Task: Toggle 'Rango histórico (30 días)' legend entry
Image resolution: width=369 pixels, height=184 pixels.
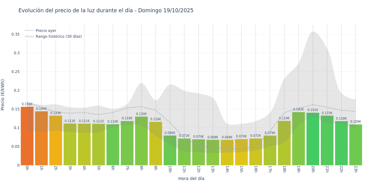Action: click(x=58, y=36)
